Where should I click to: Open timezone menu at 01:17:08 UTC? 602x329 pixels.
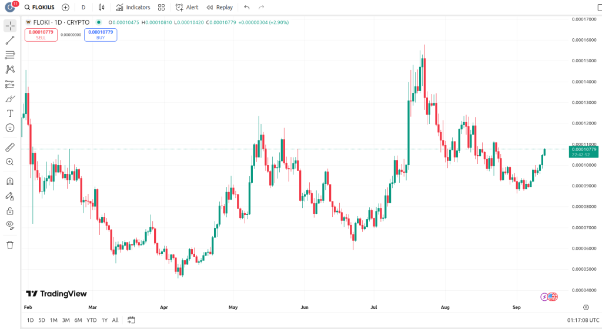[x=583, y=320]
